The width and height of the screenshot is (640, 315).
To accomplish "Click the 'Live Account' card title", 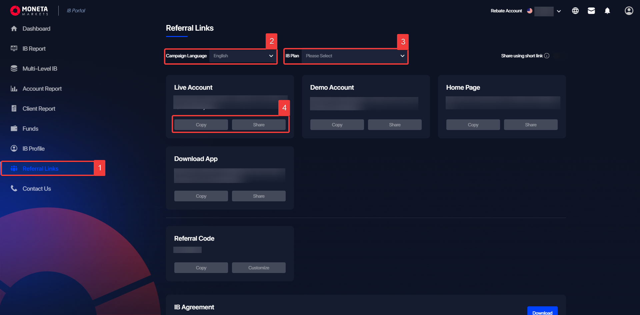I will pos(193,87).
